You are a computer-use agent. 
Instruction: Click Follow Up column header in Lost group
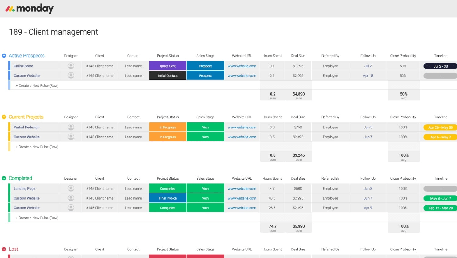[x=368, y=249]
